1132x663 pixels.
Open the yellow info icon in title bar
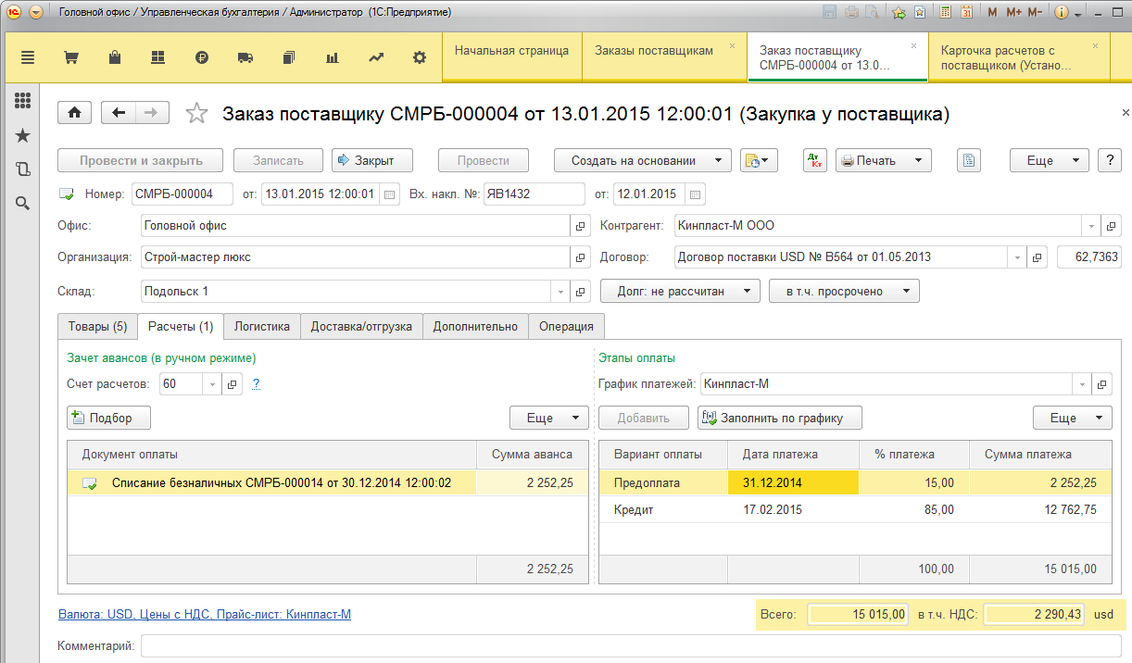[1062, 13]
